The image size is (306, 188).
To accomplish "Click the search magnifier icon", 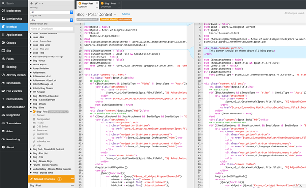I will 3,3.
